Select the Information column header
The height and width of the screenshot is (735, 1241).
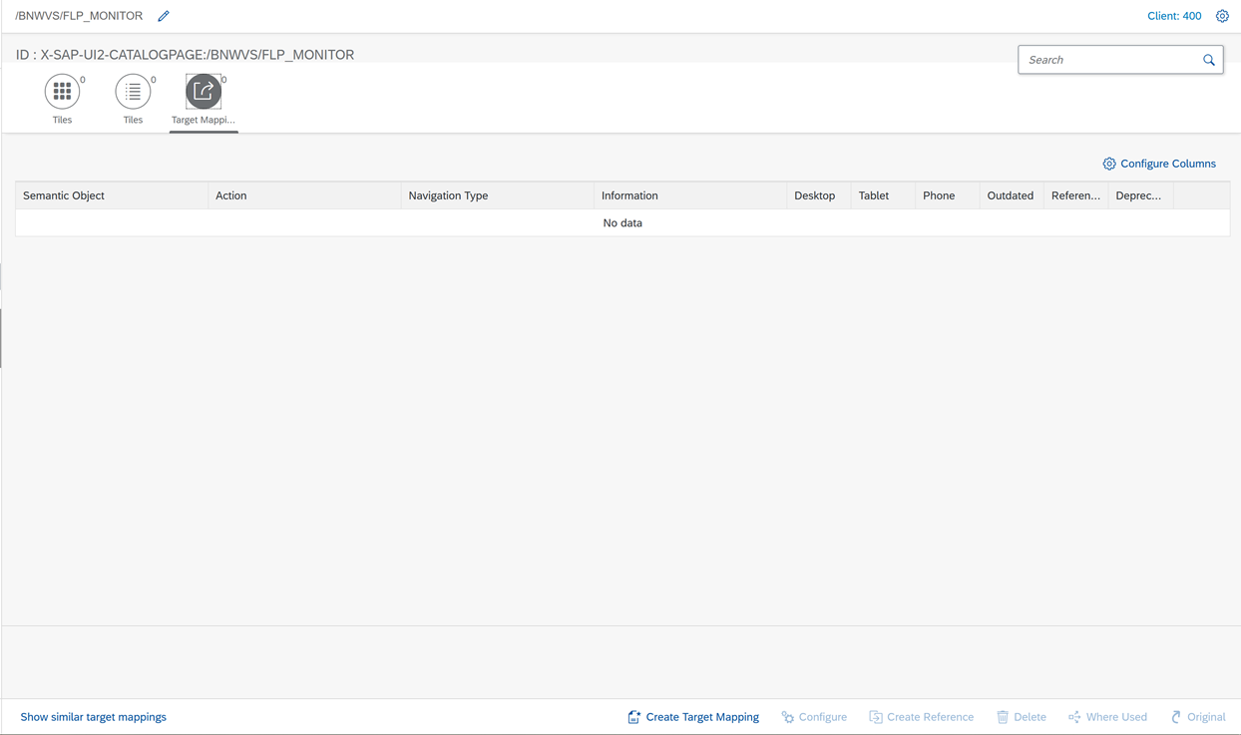(629, 195)
